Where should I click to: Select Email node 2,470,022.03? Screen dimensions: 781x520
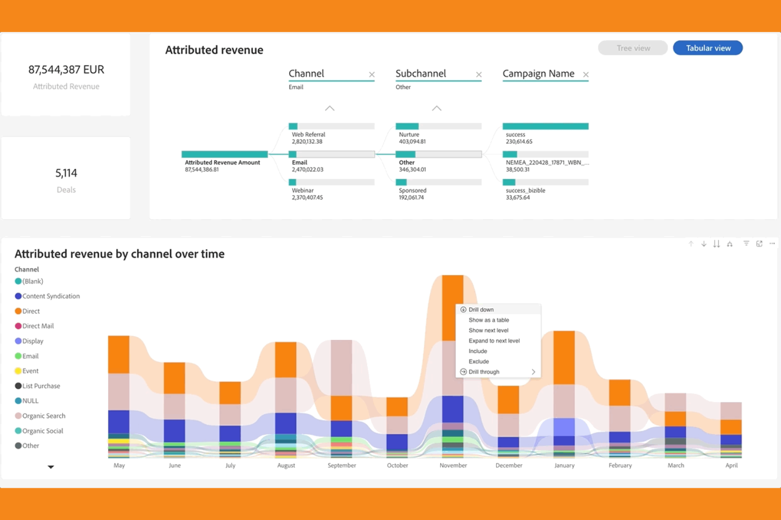coord(331,162)
